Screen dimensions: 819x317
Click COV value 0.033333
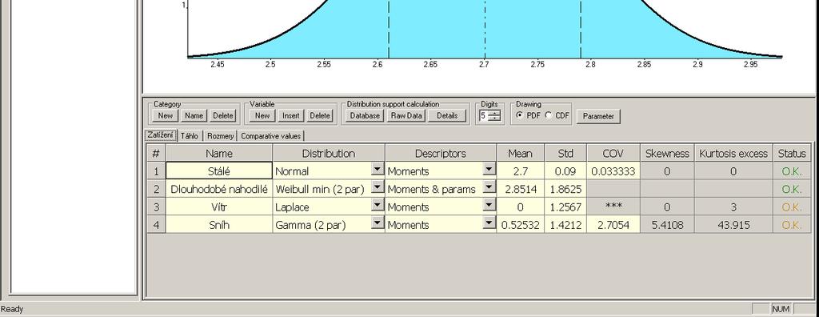pos(613,171)
